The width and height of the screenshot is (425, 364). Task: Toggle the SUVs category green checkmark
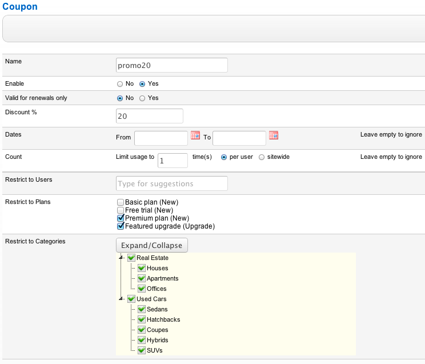[x=141, y=350]
